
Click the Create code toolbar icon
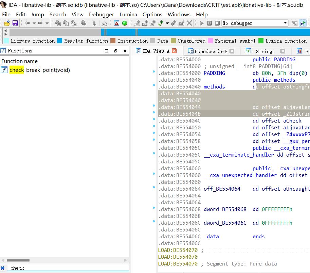pyautogui.click(x=137, y=23)
